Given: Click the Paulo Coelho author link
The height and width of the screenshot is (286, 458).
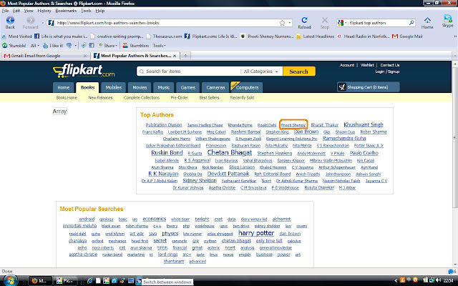Looking at the screenshot, I should point(364,153).
